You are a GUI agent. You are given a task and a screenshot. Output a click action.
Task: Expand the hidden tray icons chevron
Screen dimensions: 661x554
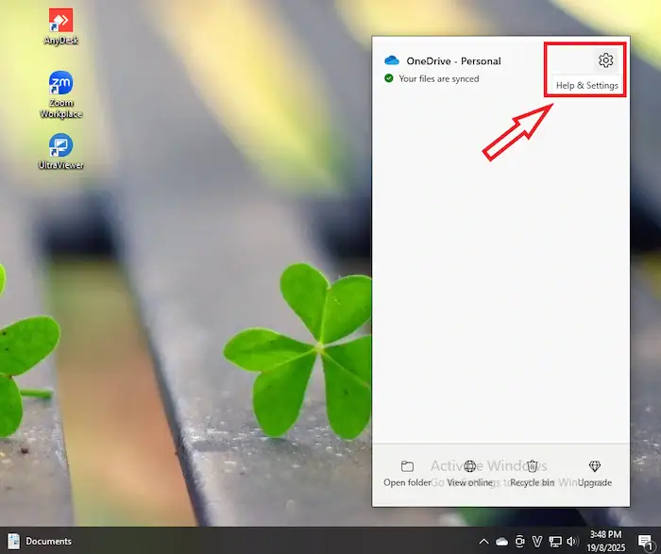click(484, 542)
